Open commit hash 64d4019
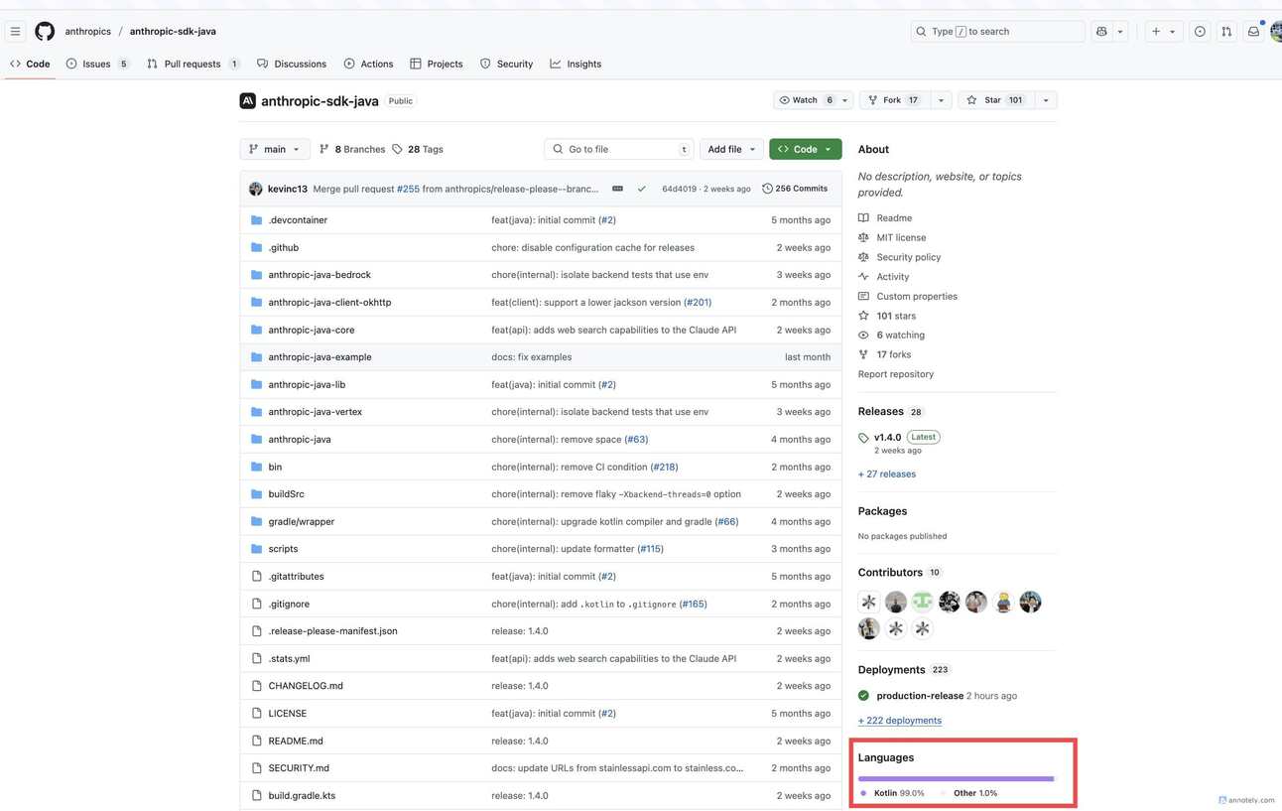 [679, 189]
